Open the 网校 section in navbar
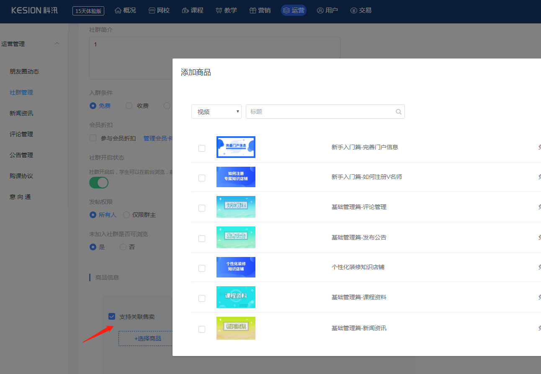The image size is (541, 374). click(x=159, y=10)
